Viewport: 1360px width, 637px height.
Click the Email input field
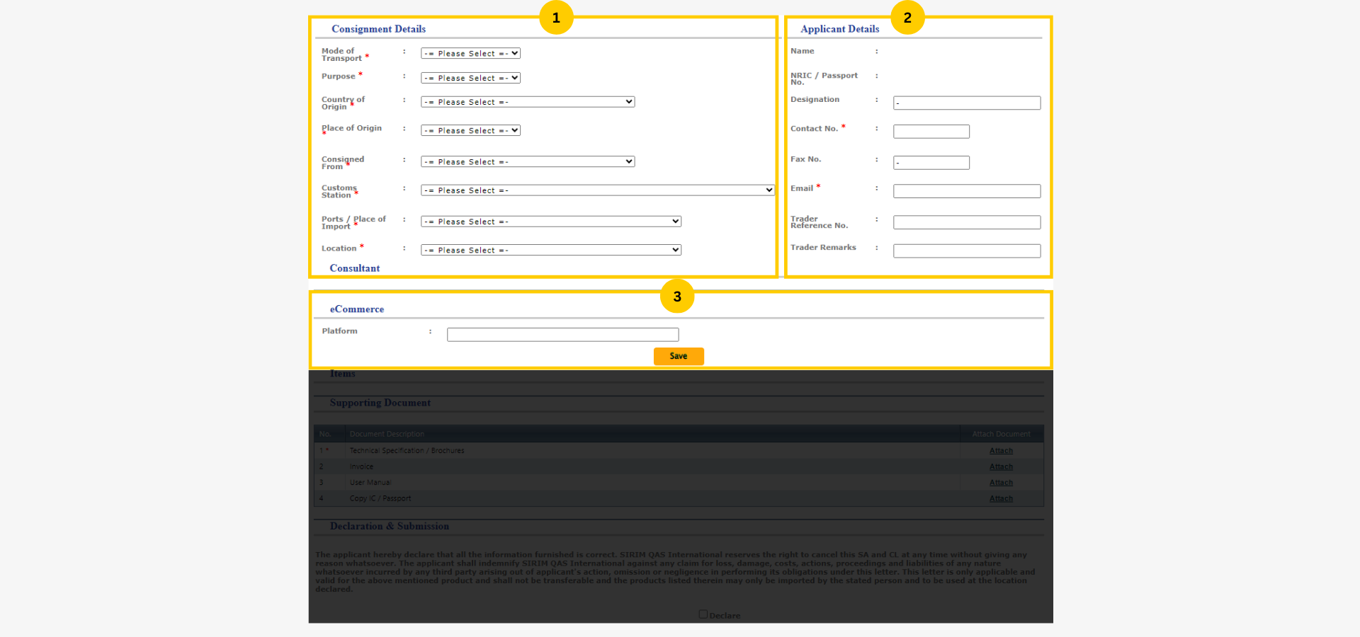tap(966, 190)
